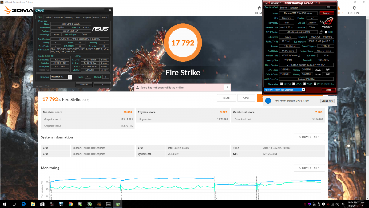
Task: Click the Physics score value 9 372
Action: 224,112
